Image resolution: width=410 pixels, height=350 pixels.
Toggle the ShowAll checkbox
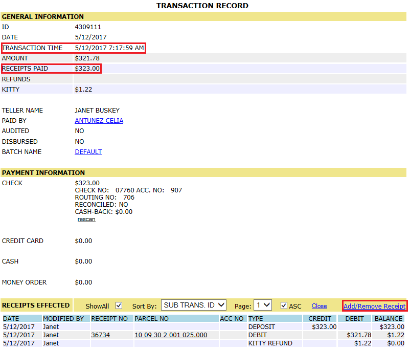[x=119, y=305]
